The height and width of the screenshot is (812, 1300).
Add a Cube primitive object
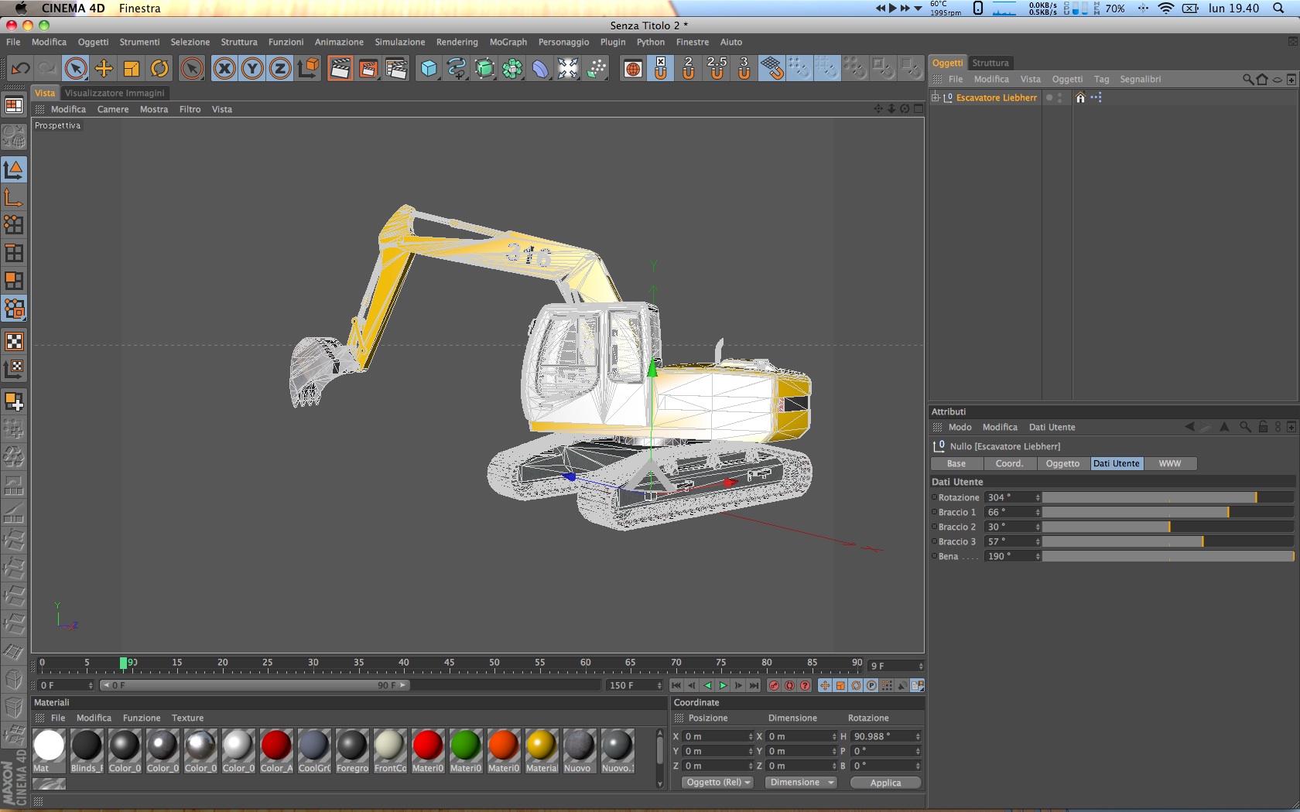point(429,69)
